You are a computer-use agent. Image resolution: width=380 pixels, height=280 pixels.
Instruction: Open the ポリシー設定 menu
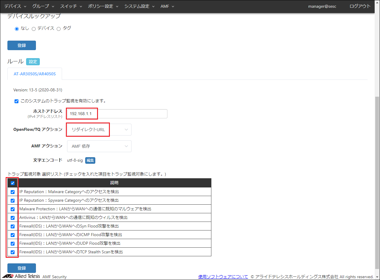click(x=103, y=6)
